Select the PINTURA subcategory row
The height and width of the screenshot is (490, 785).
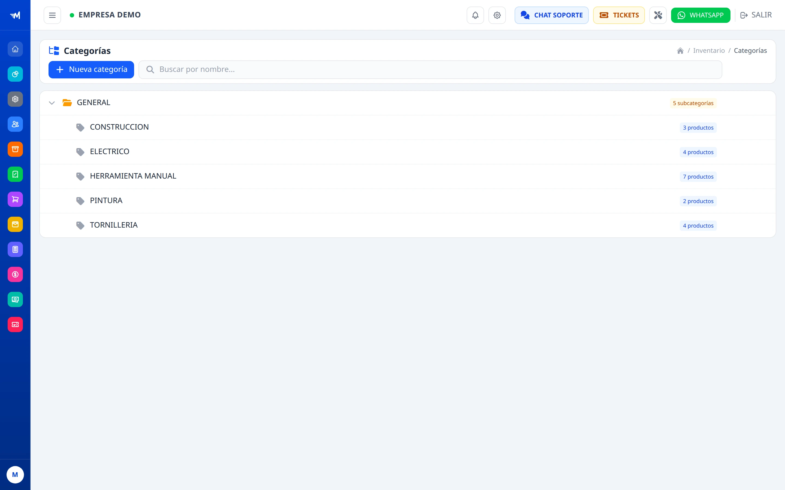407,201
